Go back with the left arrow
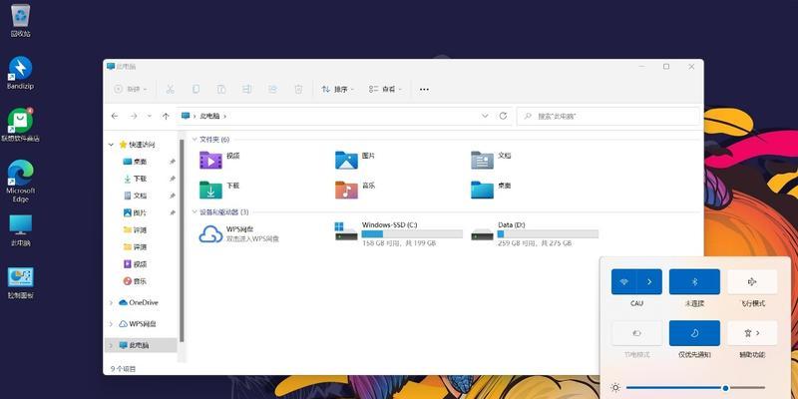 point(115,116)
